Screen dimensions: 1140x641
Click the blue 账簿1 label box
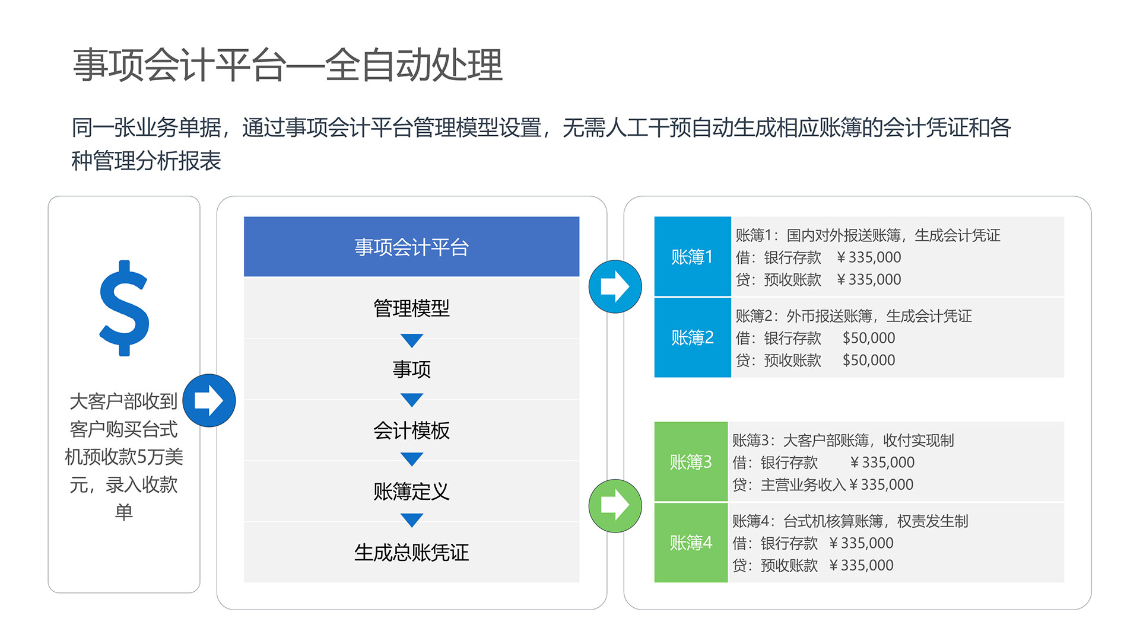(x=692, y=257)
